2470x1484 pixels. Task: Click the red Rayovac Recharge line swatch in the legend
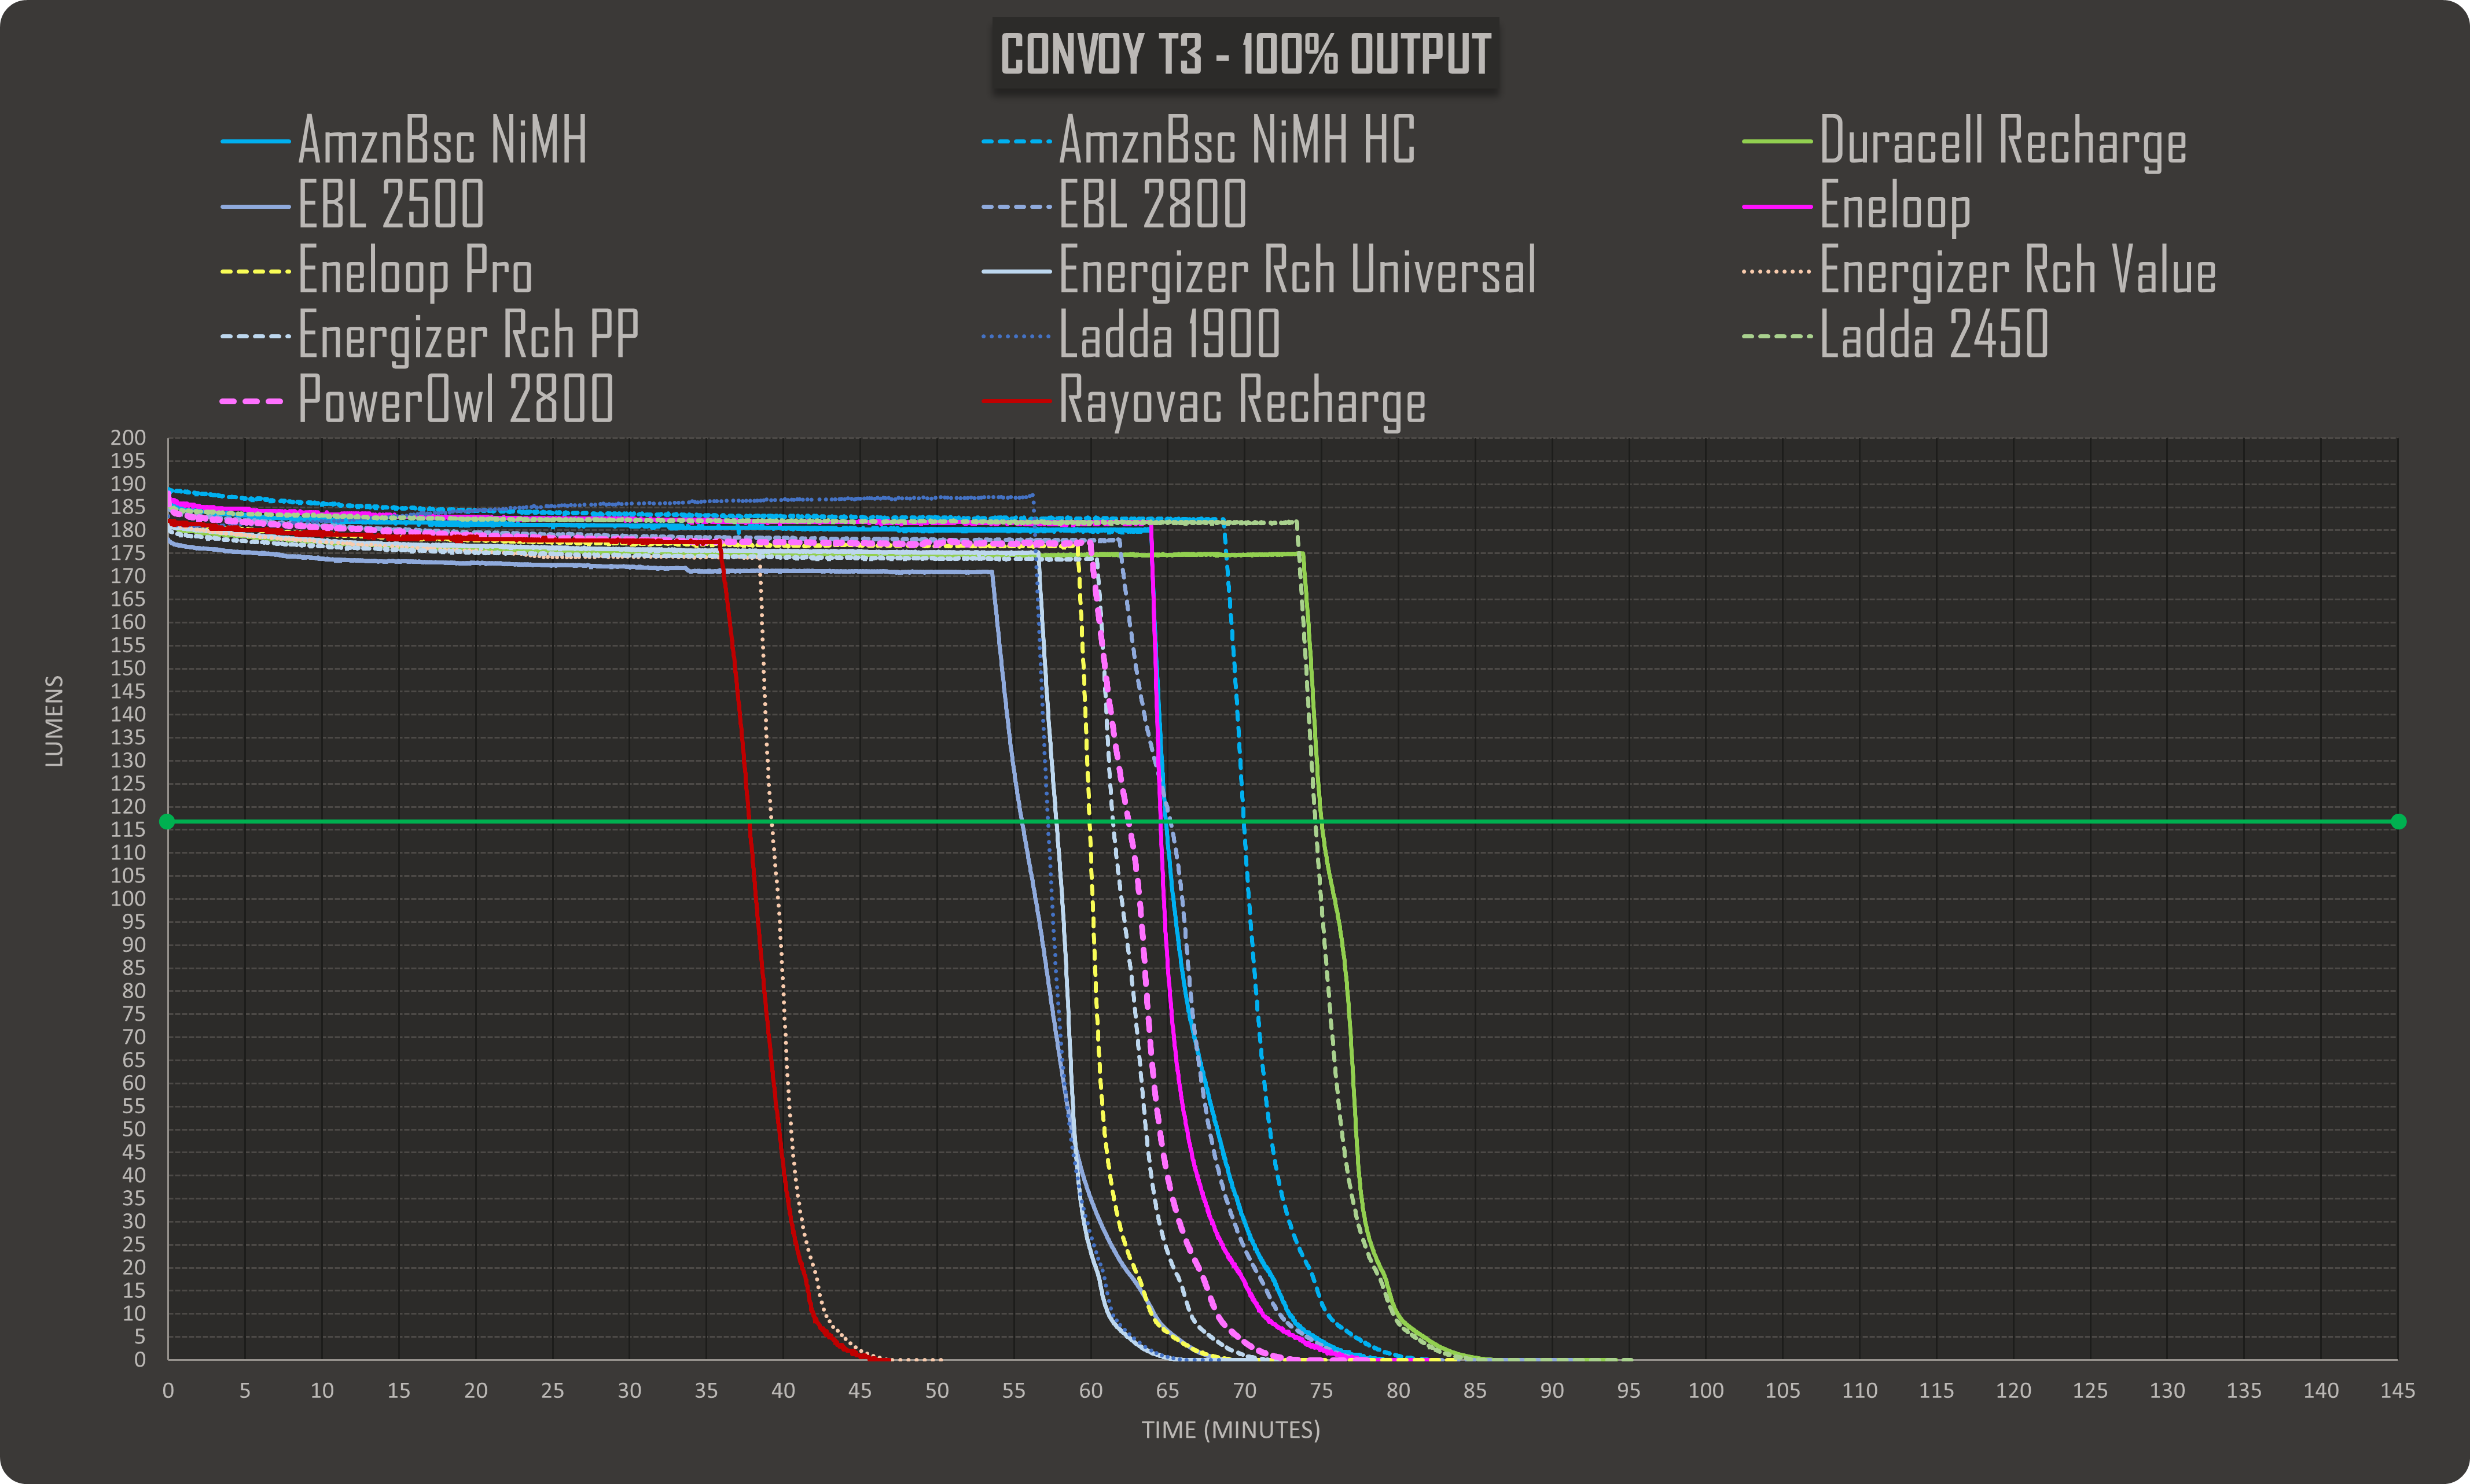click(x=1016, y=401)
